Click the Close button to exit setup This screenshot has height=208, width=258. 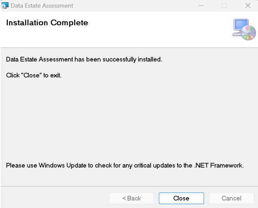(181, 198)
